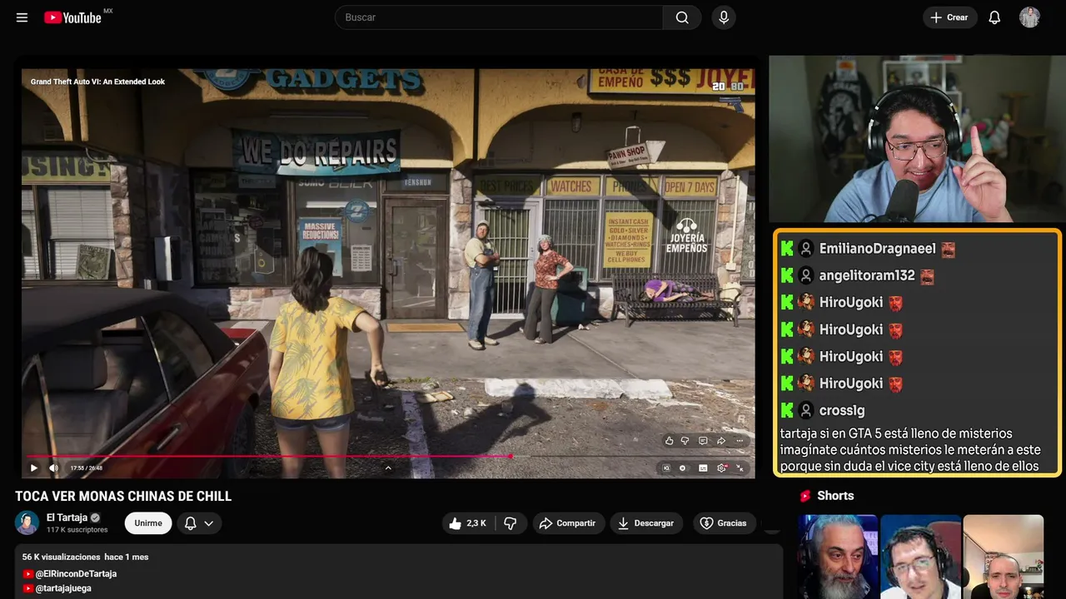Dislike the video below the player

(x=511, y=523)
